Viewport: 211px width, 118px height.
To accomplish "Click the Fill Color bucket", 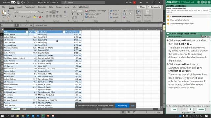I will 35,16.
